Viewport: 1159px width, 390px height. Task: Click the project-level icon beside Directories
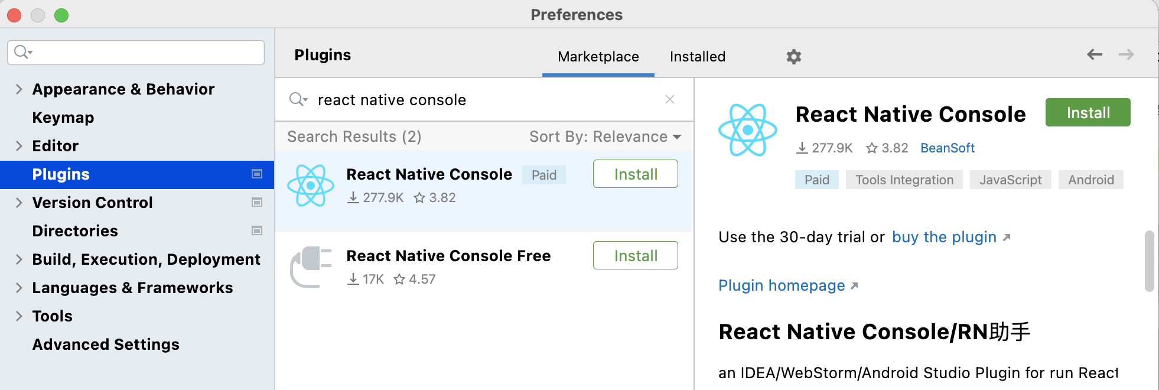[257, 230]
